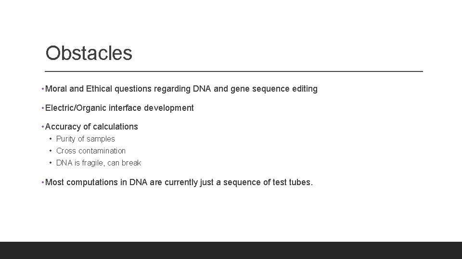Click the Most computations in DNA bullet
The image size is (462, 259).
pyautogui.click(x=179, y=182)
